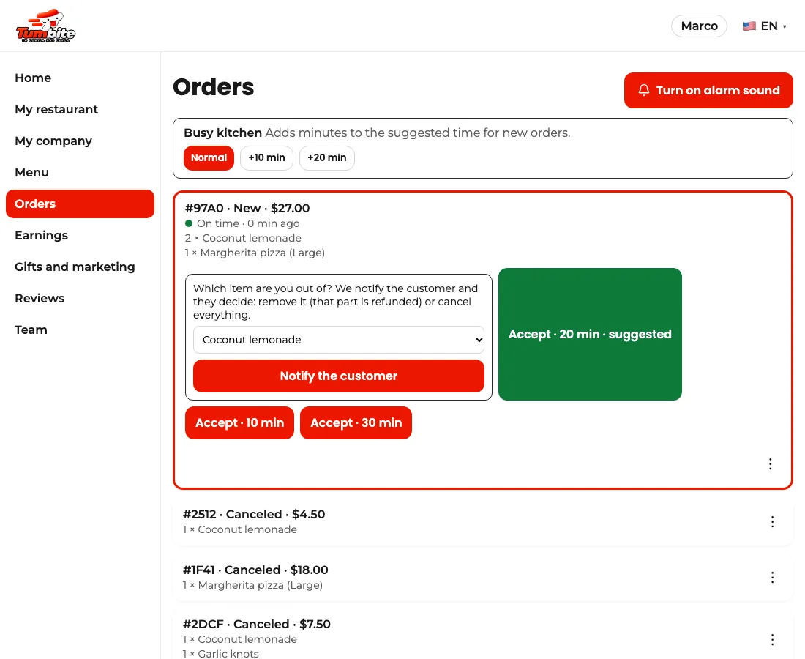Click order header #97A0 · New · $27.00
This screenshot has height=659, width=805.
[x=247, y=208]
